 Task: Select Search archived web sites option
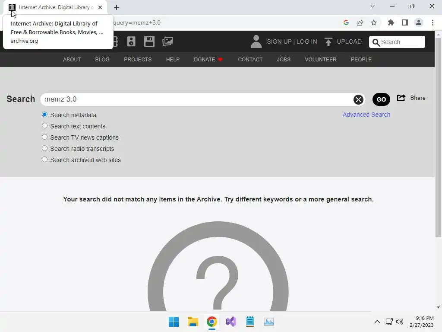click(x=44, y=160)
